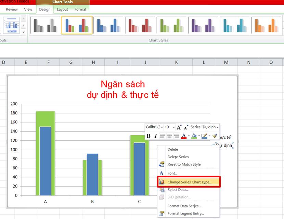The height and width of the screenshot is (219, 284).
Task: Select column header F
Action: pyautogui.click(x=48, y=63)
